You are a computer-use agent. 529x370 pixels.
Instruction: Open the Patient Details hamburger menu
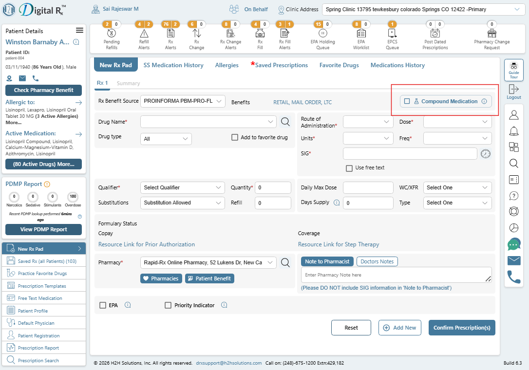(79, 30)
